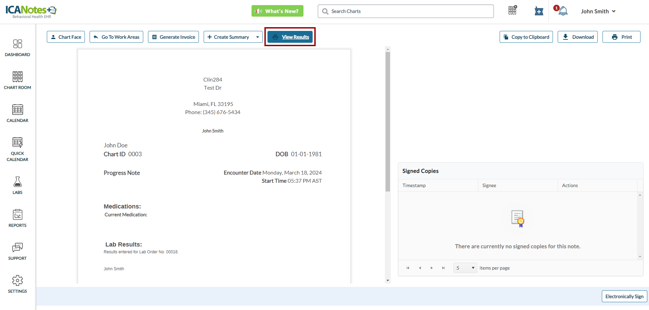The width and height of the screenshot is (649, 310).
Task: Open the Dashboard sidebar icon
Action: [17, 48]
